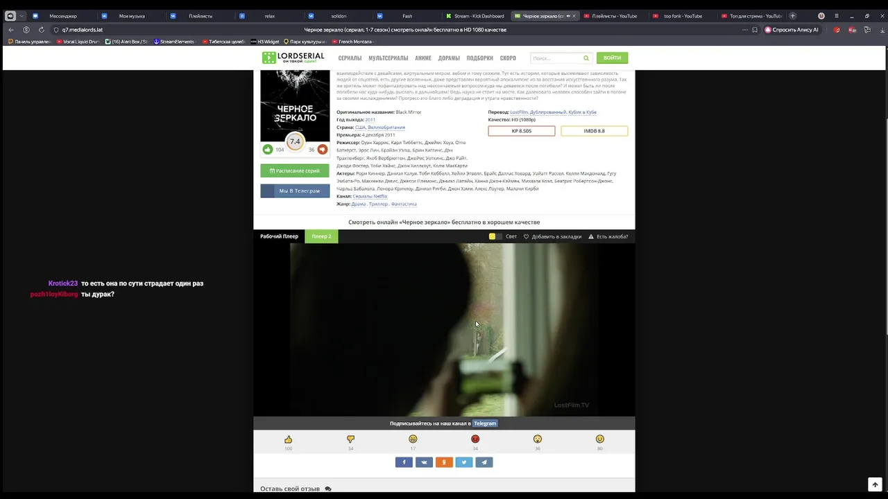Viewport: 888px width, 499px height.
Task: Click the thumbs-down reaction with 34 votes
Action: [x=350, y=439]
